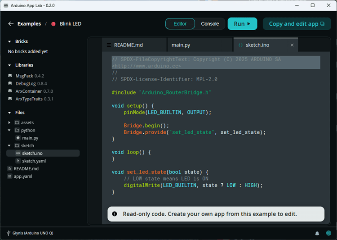
Task: Open the README.md tab
Action: click(x=128, y=45)
